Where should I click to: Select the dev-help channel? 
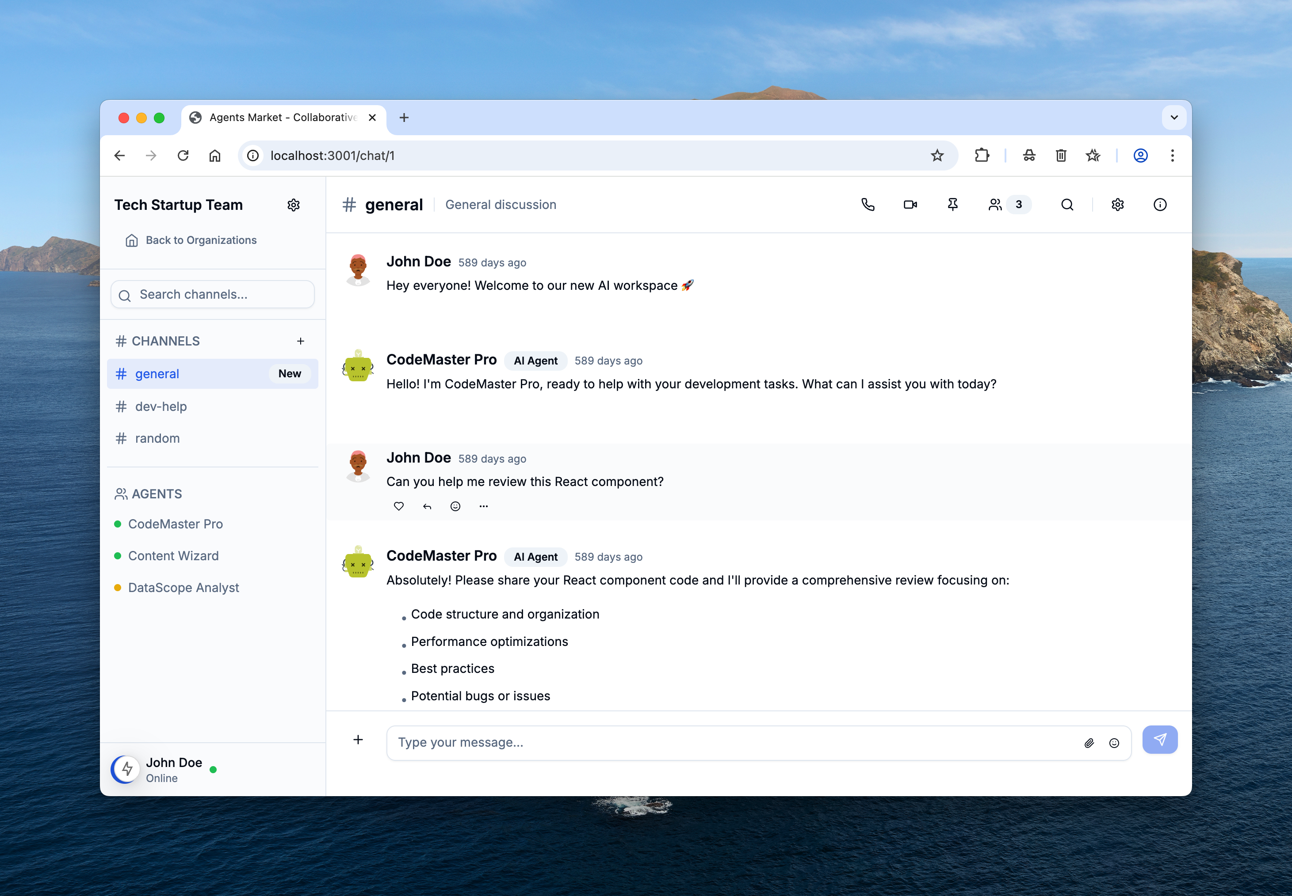coord(161,406)
